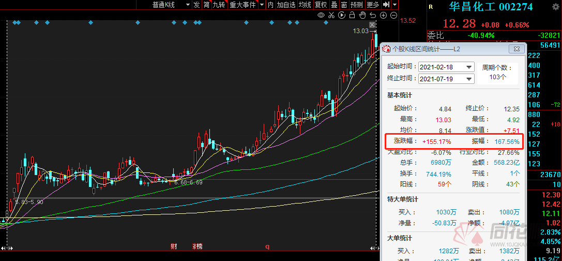Click the 周期个数 103个 box

pos(497,73)
